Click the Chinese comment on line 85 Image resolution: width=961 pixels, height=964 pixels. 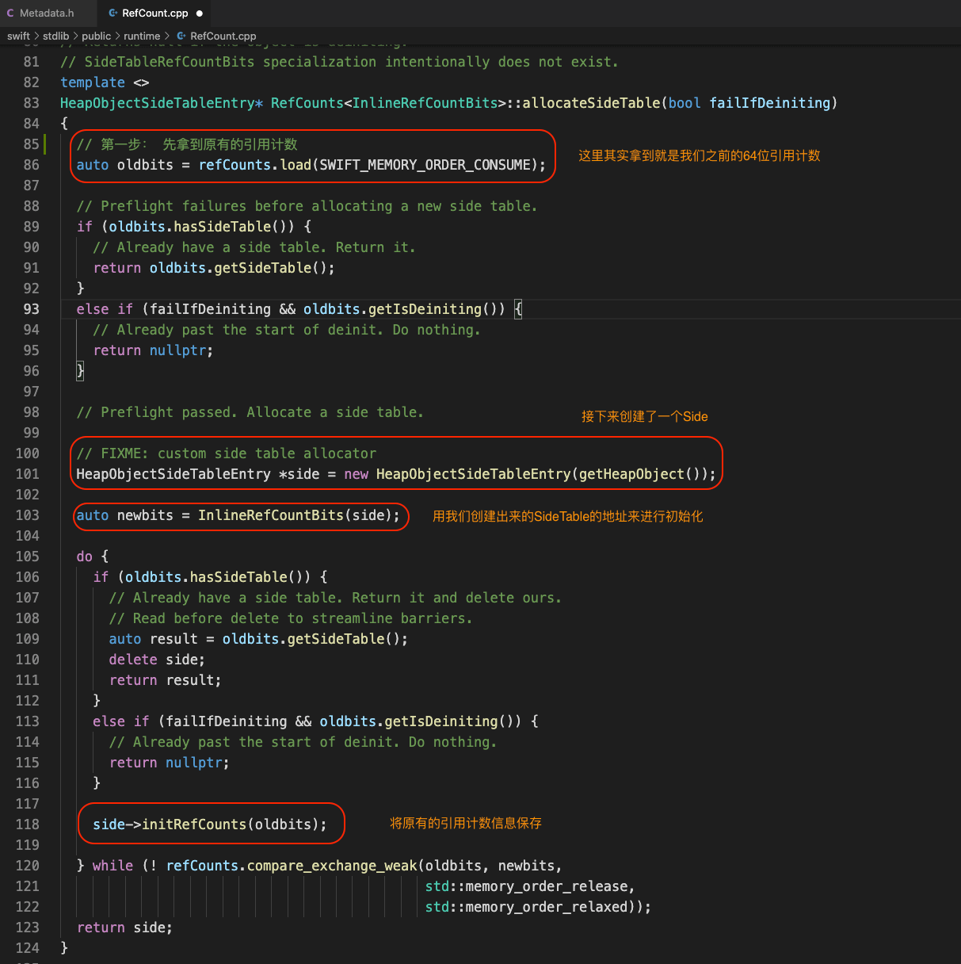click(187, 144)
